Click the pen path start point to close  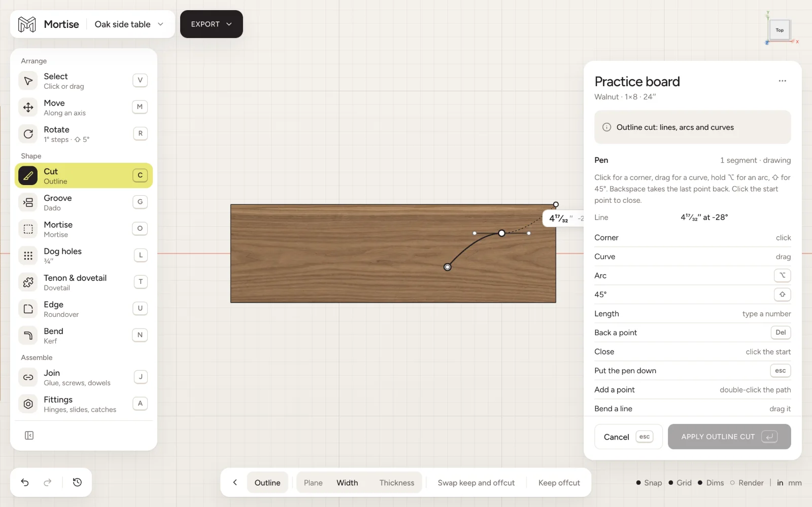pos(447,267)
